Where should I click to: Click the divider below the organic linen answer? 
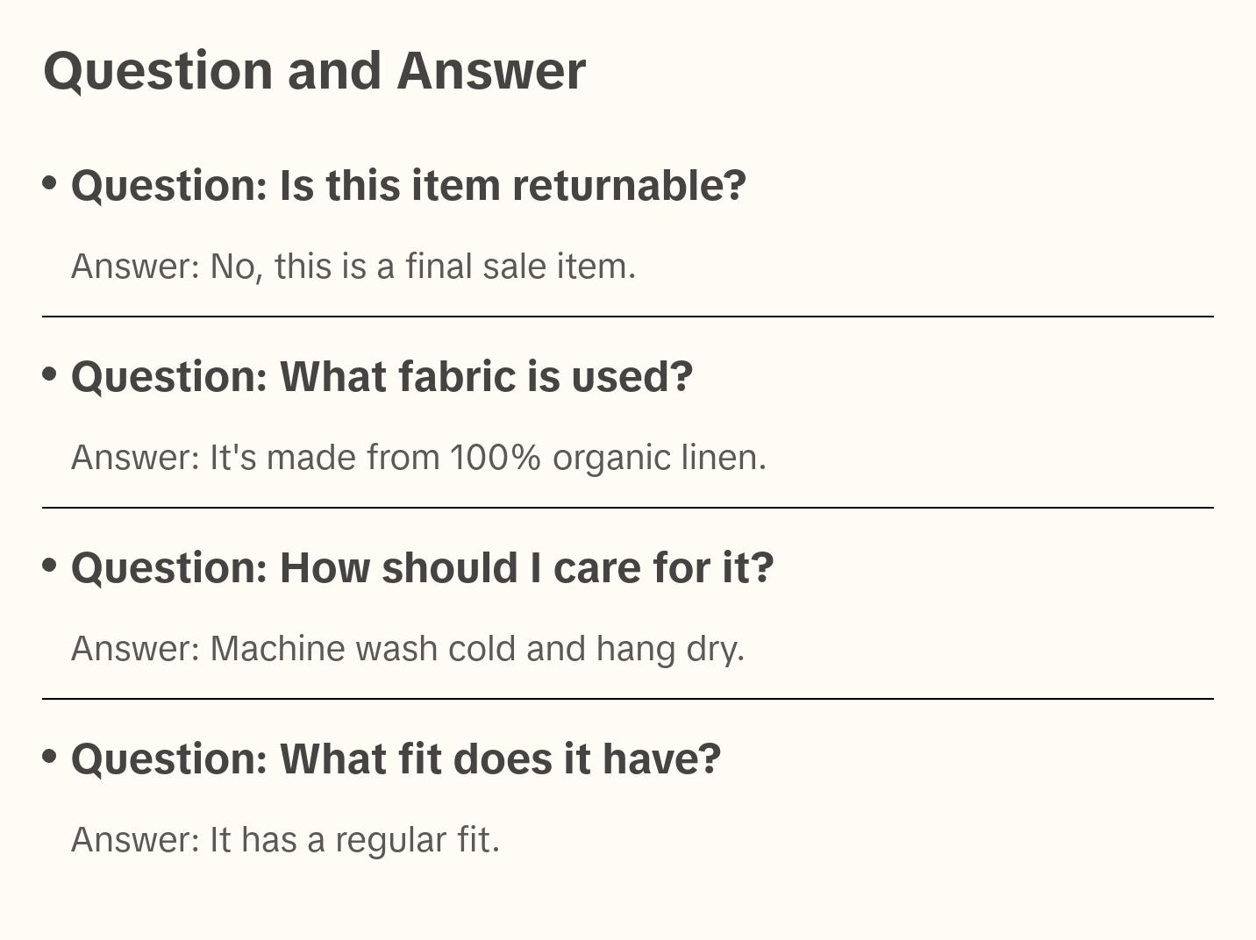(x=628, y=508)
